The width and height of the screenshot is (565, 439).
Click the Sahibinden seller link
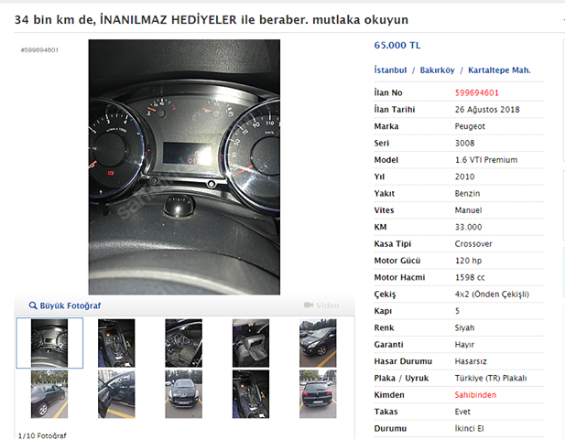click(x=475, y=395)
